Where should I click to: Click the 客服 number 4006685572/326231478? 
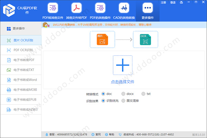click(72, 135)
